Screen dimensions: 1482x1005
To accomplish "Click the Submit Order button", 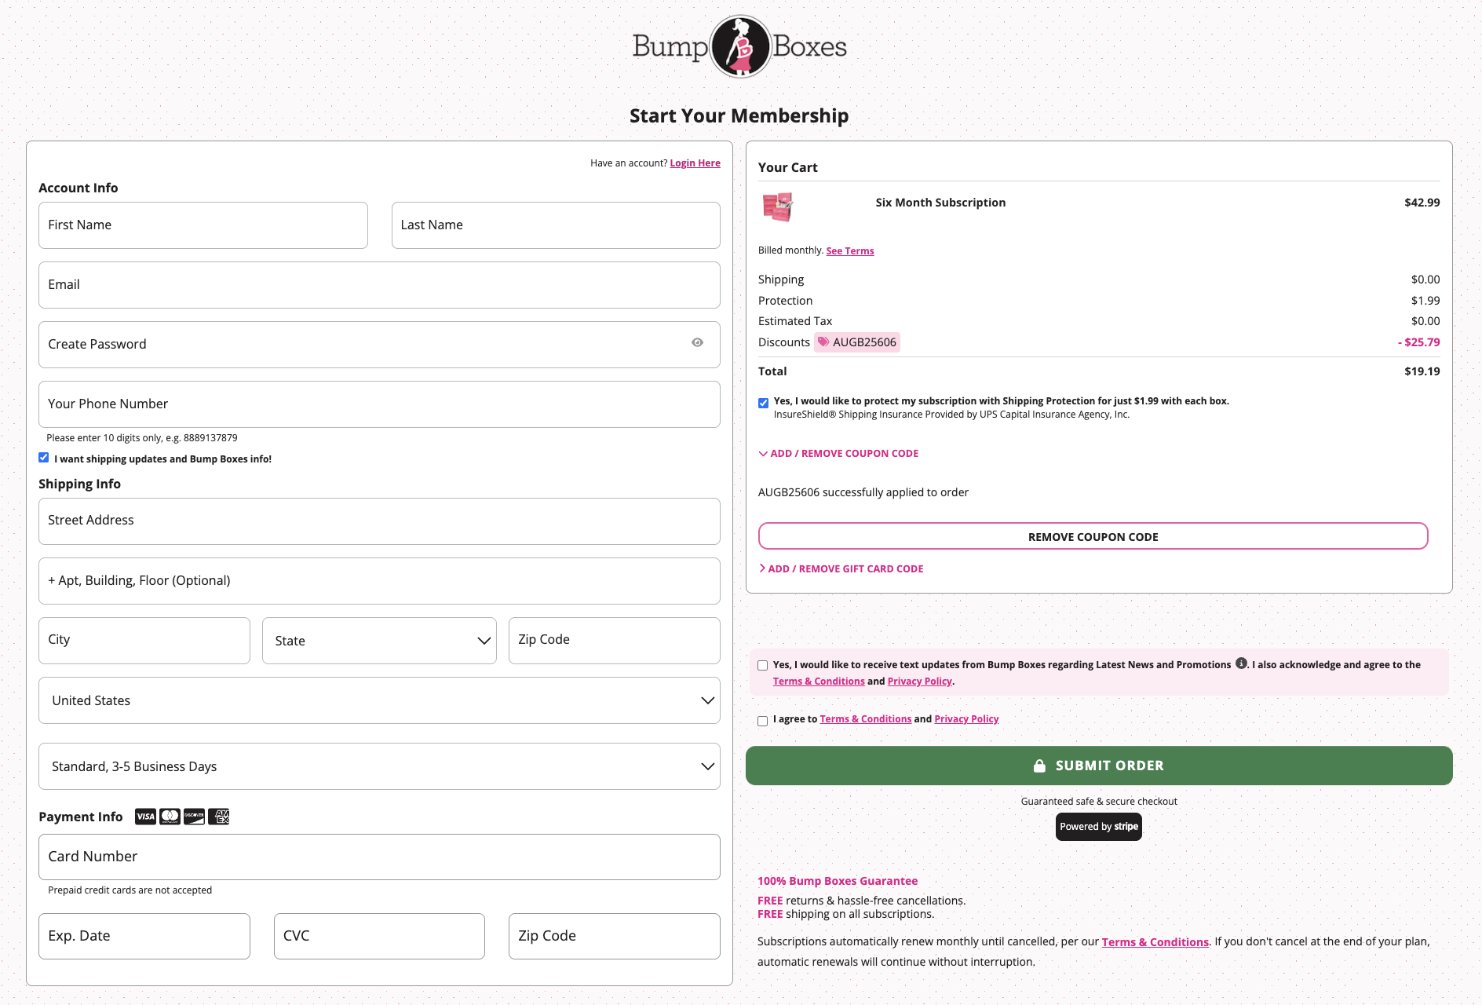I will click(x=1099, y=766).
